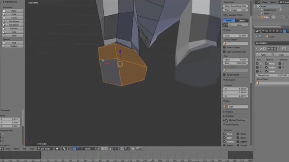Expand the Display panel
The image size is (289, 162).
[x=224, y=112]
